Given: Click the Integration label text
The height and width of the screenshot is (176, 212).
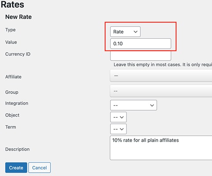Looking at the screenshot, I should pyautogui.click(x=17, y=103).
